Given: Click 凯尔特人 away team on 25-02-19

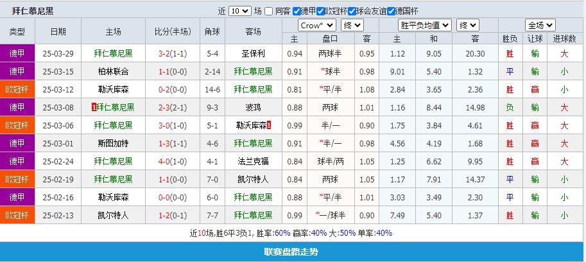Looking at the screenshot, I should coord(253,179).
